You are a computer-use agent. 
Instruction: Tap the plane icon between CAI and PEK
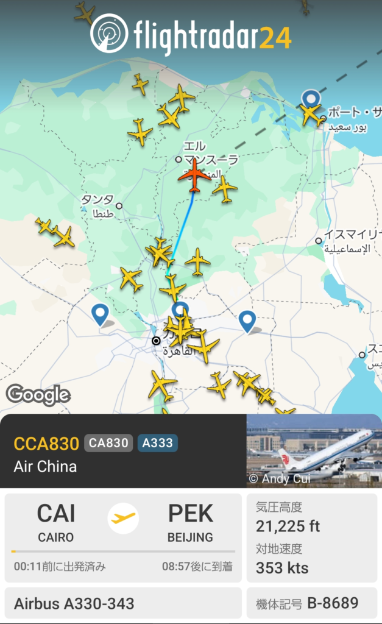pos(123,518)
